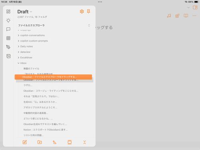Open the Notion：エクスポートでObsidian note
The height and width of the screenshot is (150, 200).
pyautogui.click(x=46, y=130)
